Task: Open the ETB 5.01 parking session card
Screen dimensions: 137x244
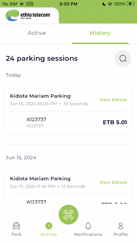Action: (x=68, y=111)
